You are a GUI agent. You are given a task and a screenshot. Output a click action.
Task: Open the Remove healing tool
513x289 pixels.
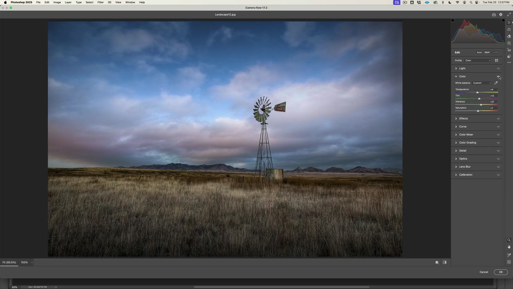pos(509,36)
